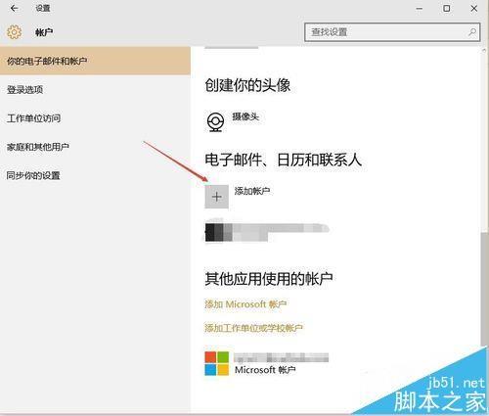Click the 添加 Microsoft 帐户 link
Image resolution: width=489 pixels, height=416 pixels.
[x=245, y=304]
